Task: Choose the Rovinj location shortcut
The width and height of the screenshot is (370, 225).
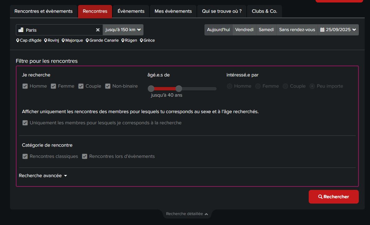Action: tap(51, 40)
